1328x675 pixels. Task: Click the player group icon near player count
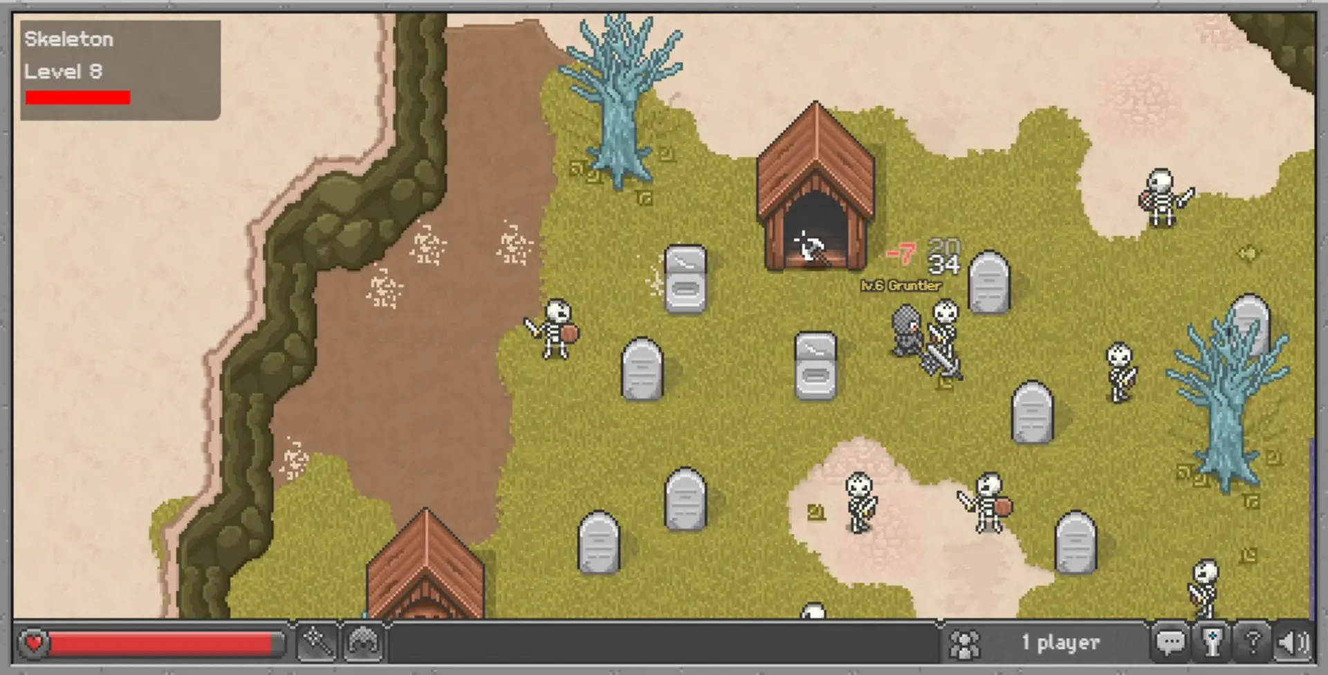click(x=967, y=642)
